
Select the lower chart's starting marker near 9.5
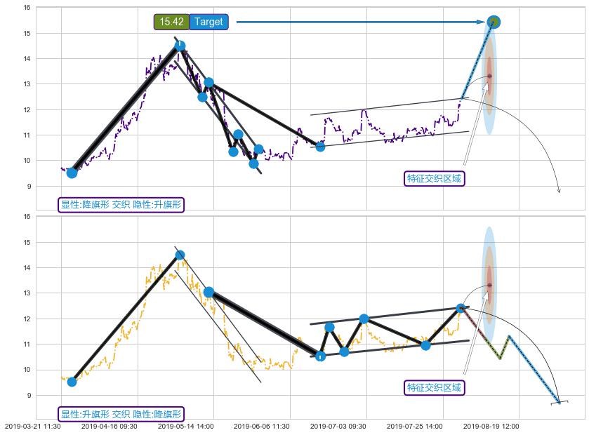point(72,382)
